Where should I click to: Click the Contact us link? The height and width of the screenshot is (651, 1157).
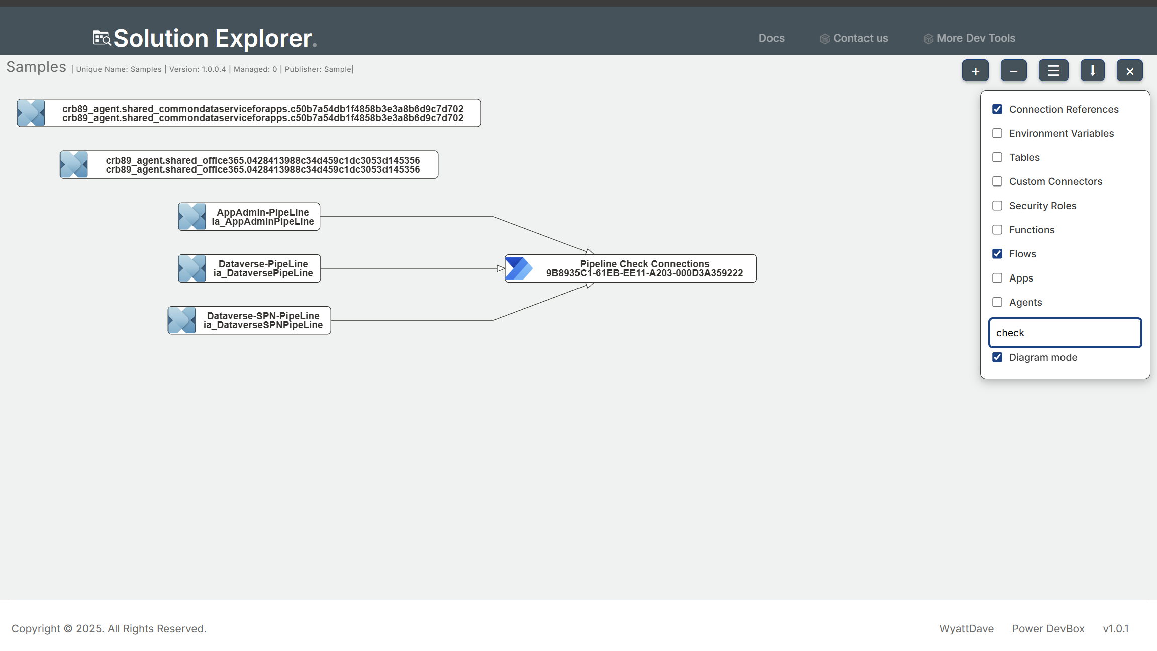860,38
